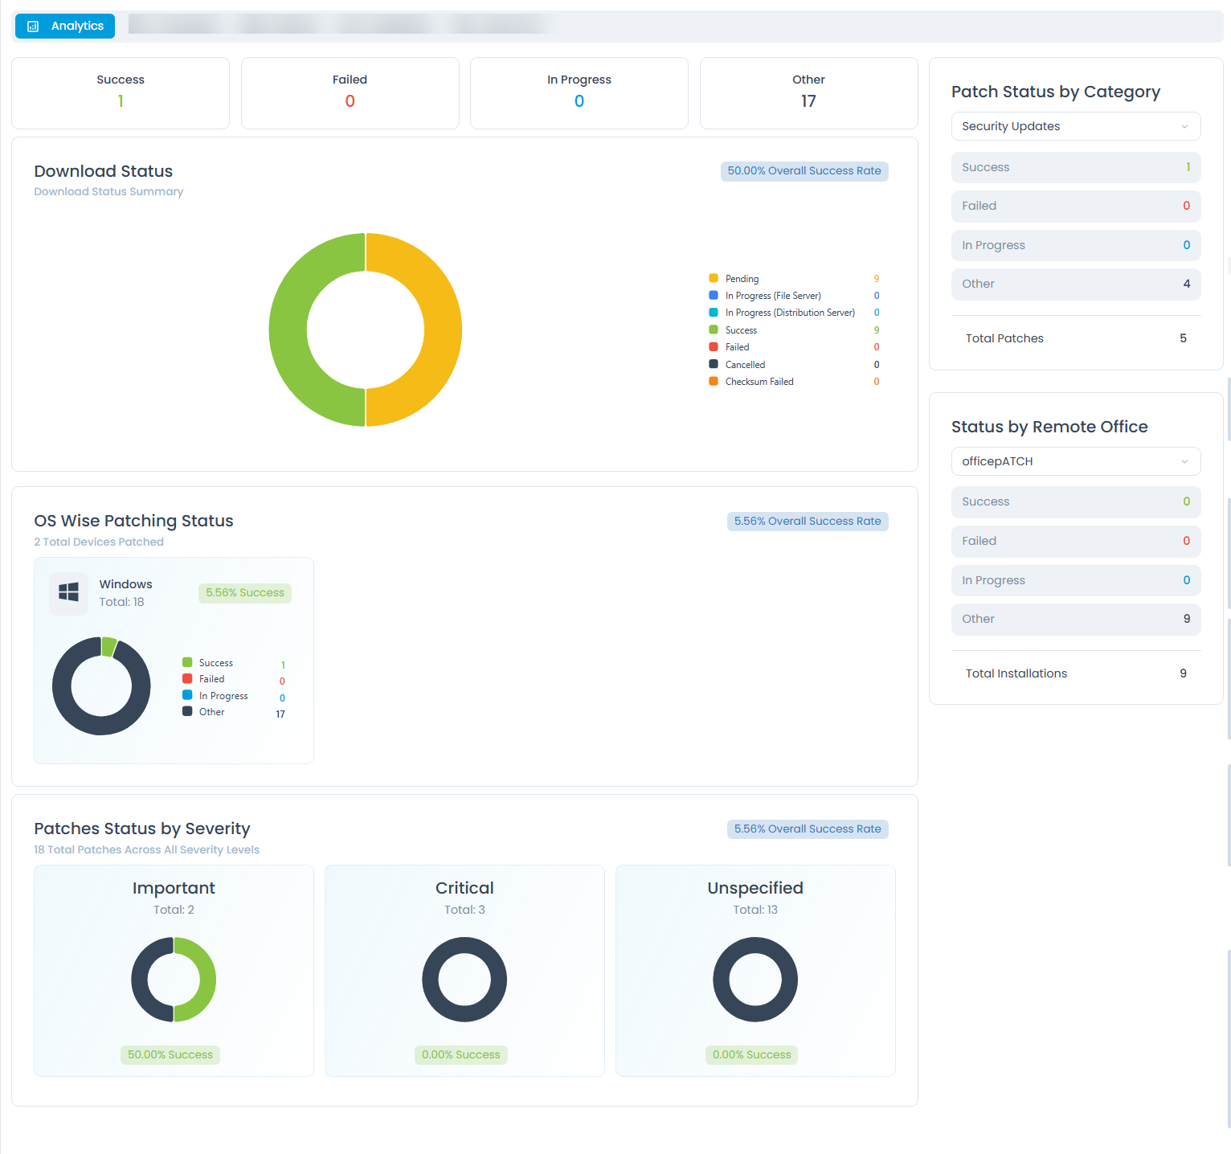This screenshot has width=1231, height=1154.
Task: Click the green Success segment of Download Status donut
Action: click(x=288, y=329)
